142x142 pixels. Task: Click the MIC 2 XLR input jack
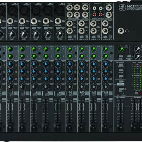[12, 10]
